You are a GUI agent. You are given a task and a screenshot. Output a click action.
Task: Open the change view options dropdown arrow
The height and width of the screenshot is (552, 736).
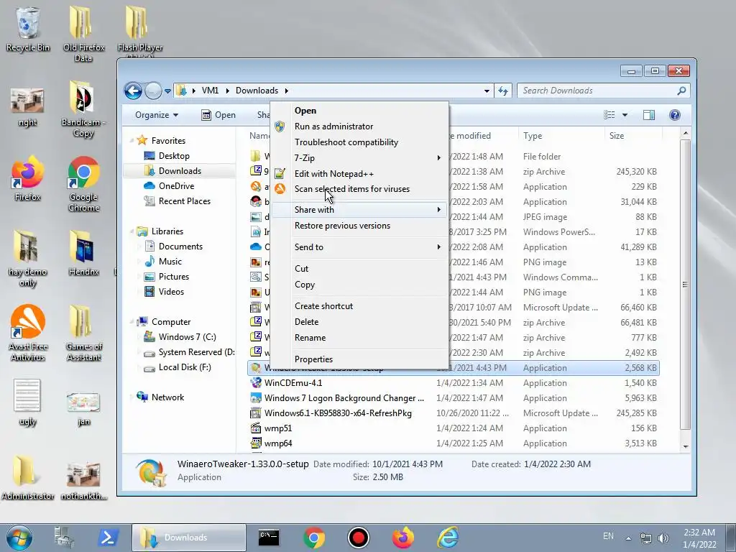coord(625,115)
